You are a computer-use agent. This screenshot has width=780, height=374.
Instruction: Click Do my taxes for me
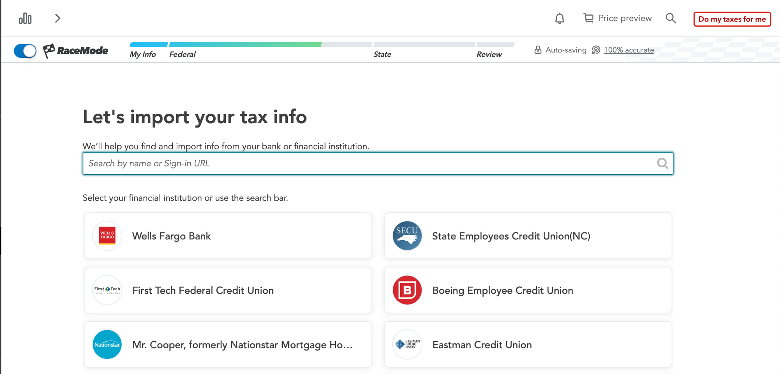(732, 19)
